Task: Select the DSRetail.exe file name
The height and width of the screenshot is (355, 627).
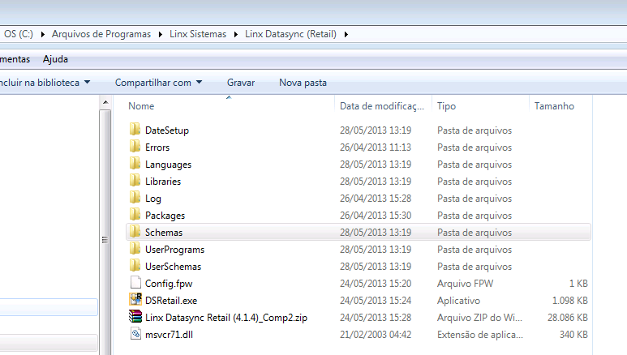Action: pos(171,301)
